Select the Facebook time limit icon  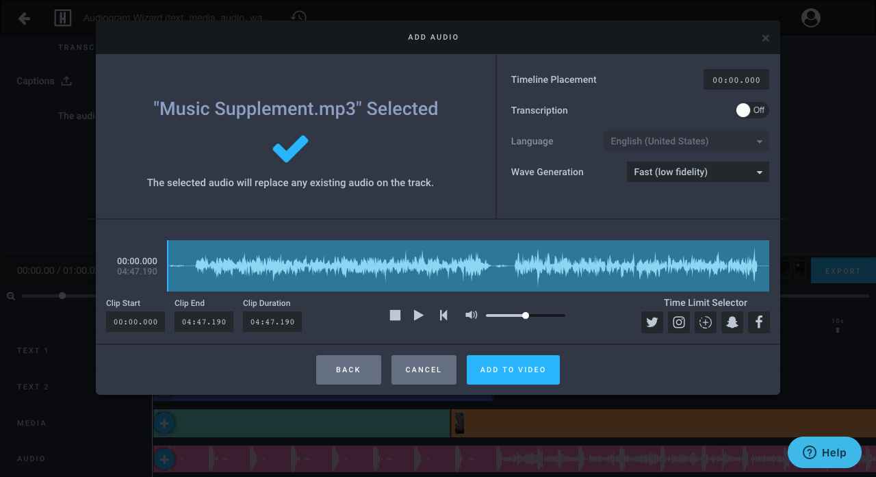point(758,322)
